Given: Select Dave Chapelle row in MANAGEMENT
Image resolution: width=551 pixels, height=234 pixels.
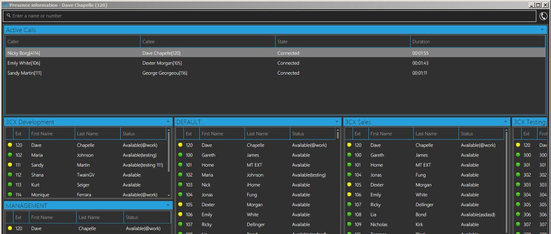Looking at the screenshot, I should point(88,228).
